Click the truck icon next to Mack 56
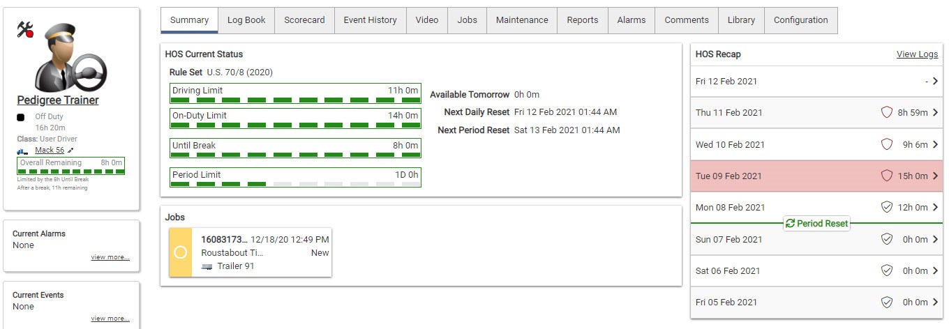Screen dimensions: 949x329 pyautogui.click(x=23, y=151)
